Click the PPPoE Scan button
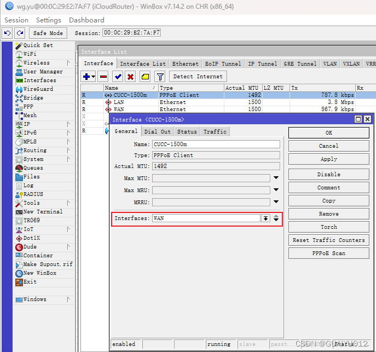This screenshot has width=376, height=352. [x=328, y=253]
